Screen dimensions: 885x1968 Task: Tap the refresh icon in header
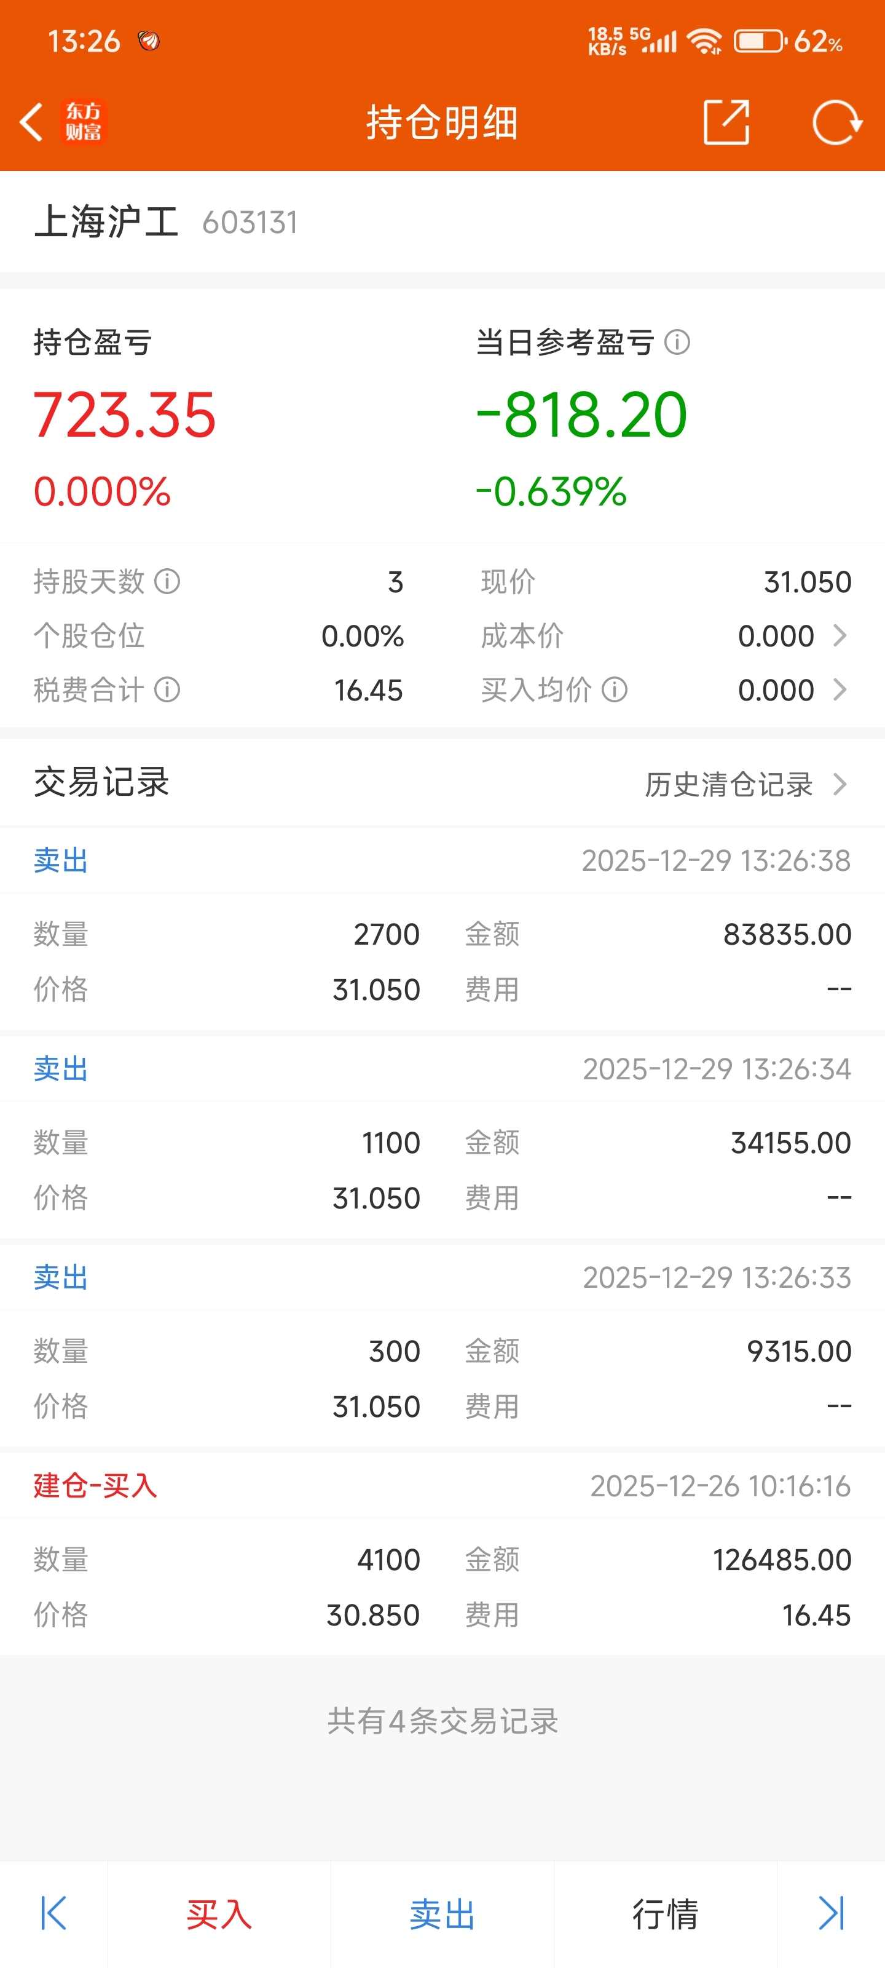click(x=836, y=122)
